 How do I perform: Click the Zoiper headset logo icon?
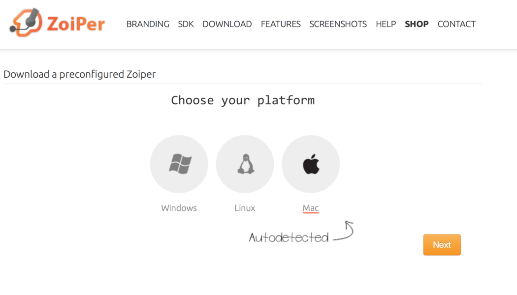[26, 23]
